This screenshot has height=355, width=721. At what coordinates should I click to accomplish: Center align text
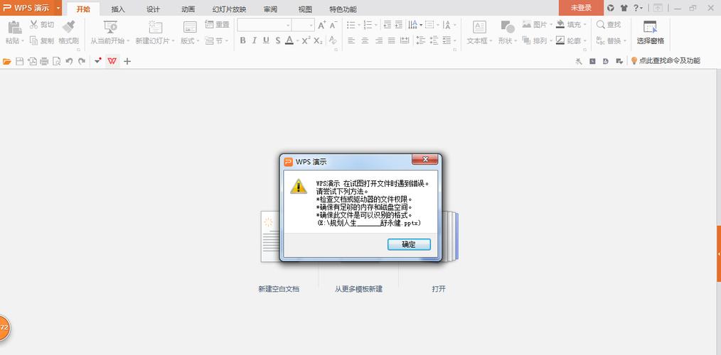point(365,40)
